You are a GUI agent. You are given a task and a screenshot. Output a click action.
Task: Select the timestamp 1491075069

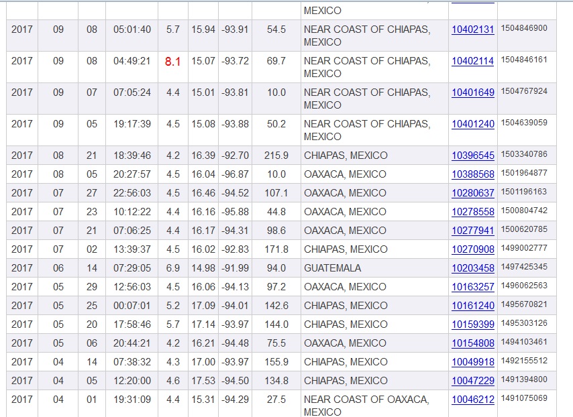tap(524, 398)
